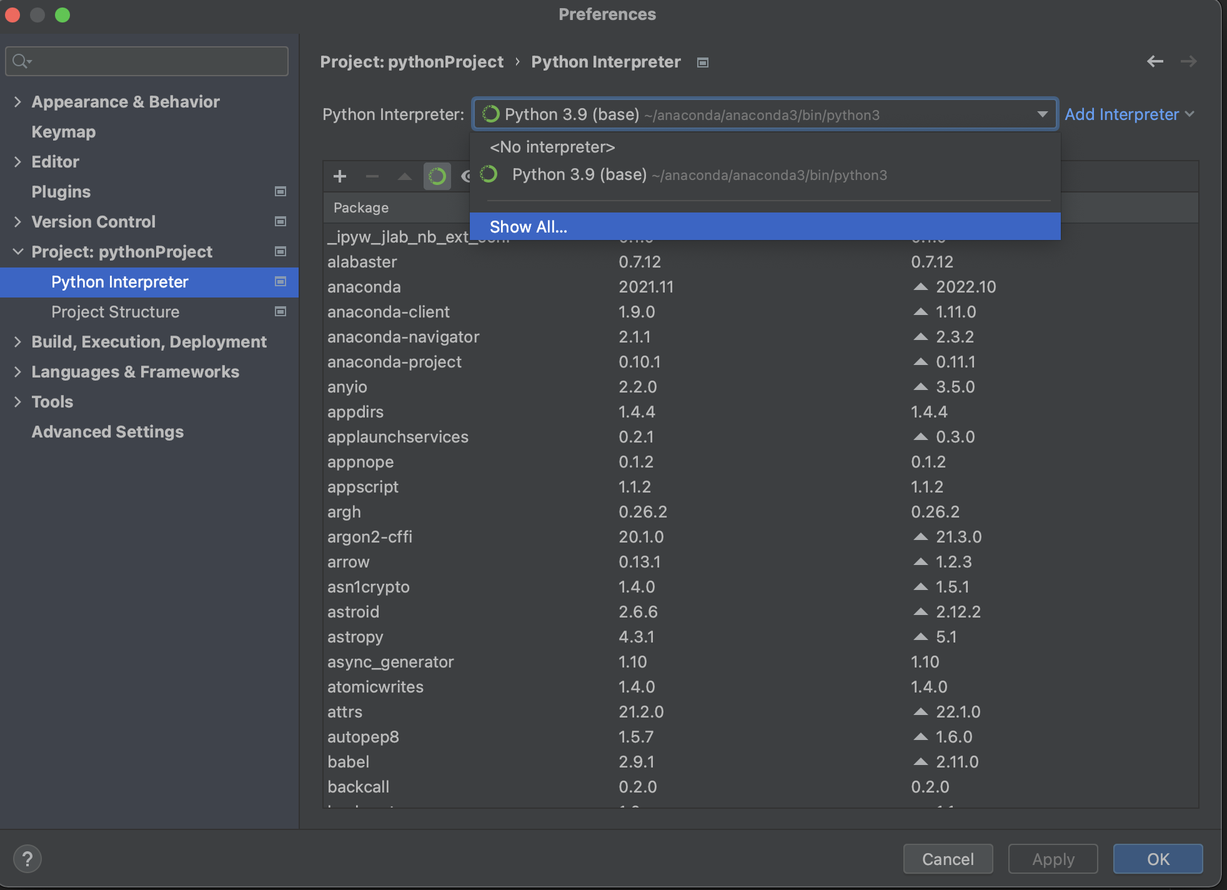Click upgrade arrow next to anaconda-client 1.11.0
The height and width of the screenshot is (890, 1227).
(x=920, y=311)
